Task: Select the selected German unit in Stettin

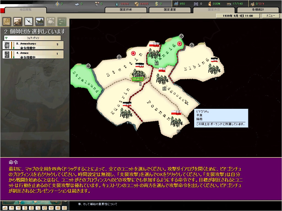Action: coord(138,75)
